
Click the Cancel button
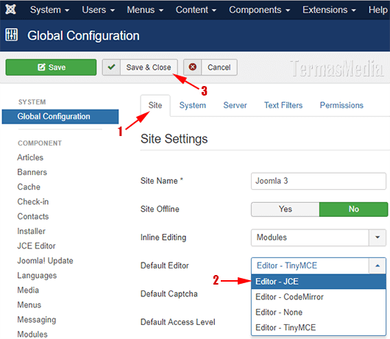click(210, 67)
